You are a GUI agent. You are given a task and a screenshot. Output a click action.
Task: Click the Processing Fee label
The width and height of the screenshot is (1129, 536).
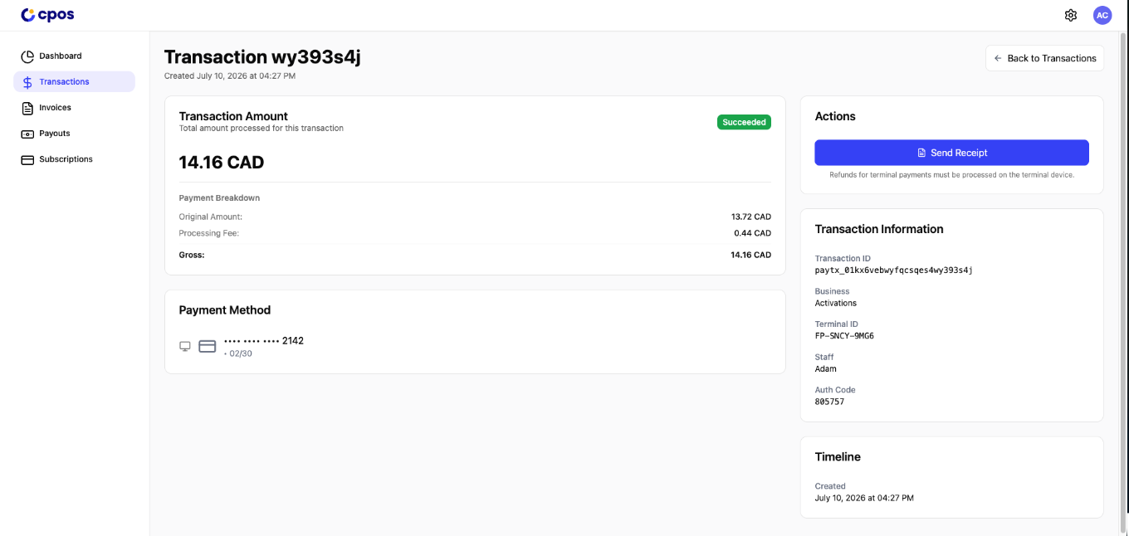209,233
